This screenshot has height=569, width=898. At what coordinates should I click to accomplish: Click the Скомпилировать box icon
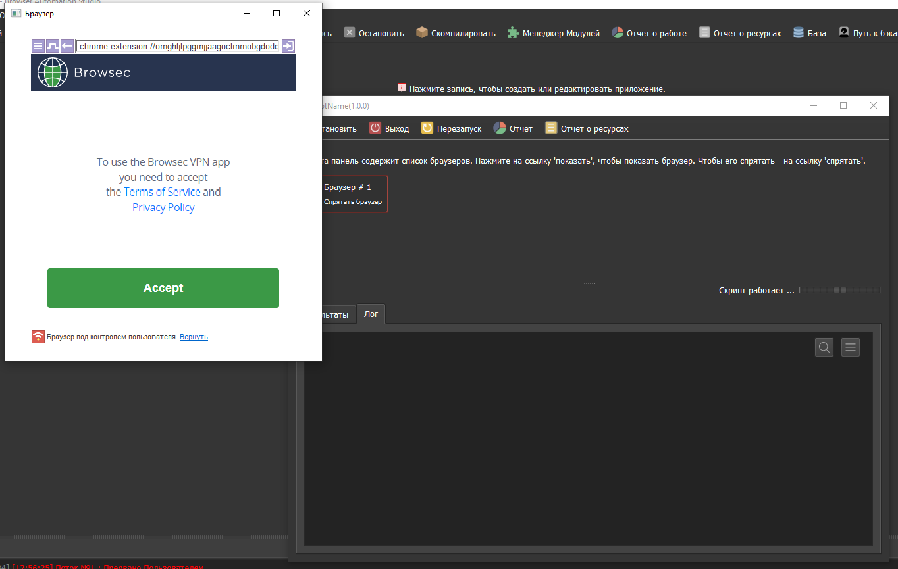pyautogui.click(x=422, y=33)
